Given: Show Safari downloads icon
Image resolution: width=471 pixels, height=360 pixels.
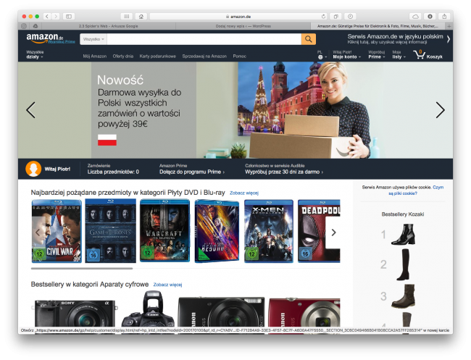Looking at the screenshot, I should pos(430,16).
